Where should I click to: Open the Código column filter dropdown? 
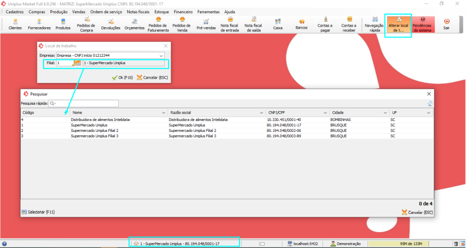click(66, 113)
